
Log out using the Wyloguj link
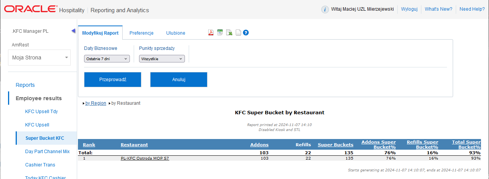409,10
